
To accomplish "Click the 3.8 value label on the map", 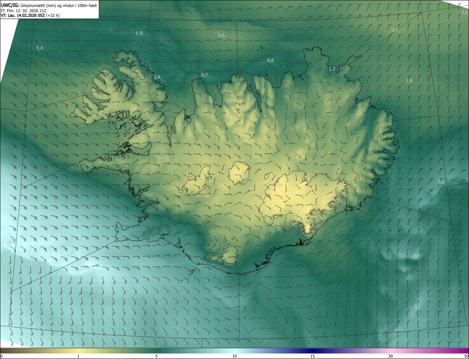I will [409, 81].
